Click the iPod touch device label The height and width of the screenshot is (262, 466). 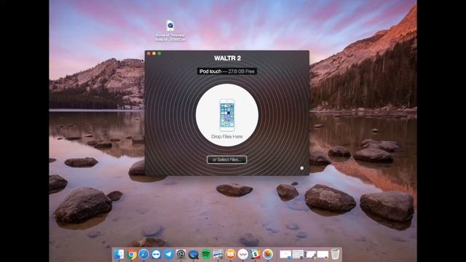[x=227, y=71]
